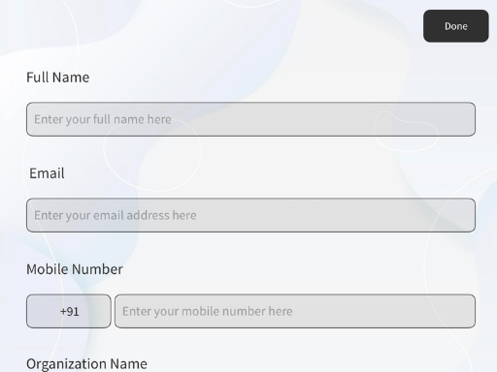Viewport: 497px width, 372px height.
Task: Click the Email label
Action: [47, 173]
